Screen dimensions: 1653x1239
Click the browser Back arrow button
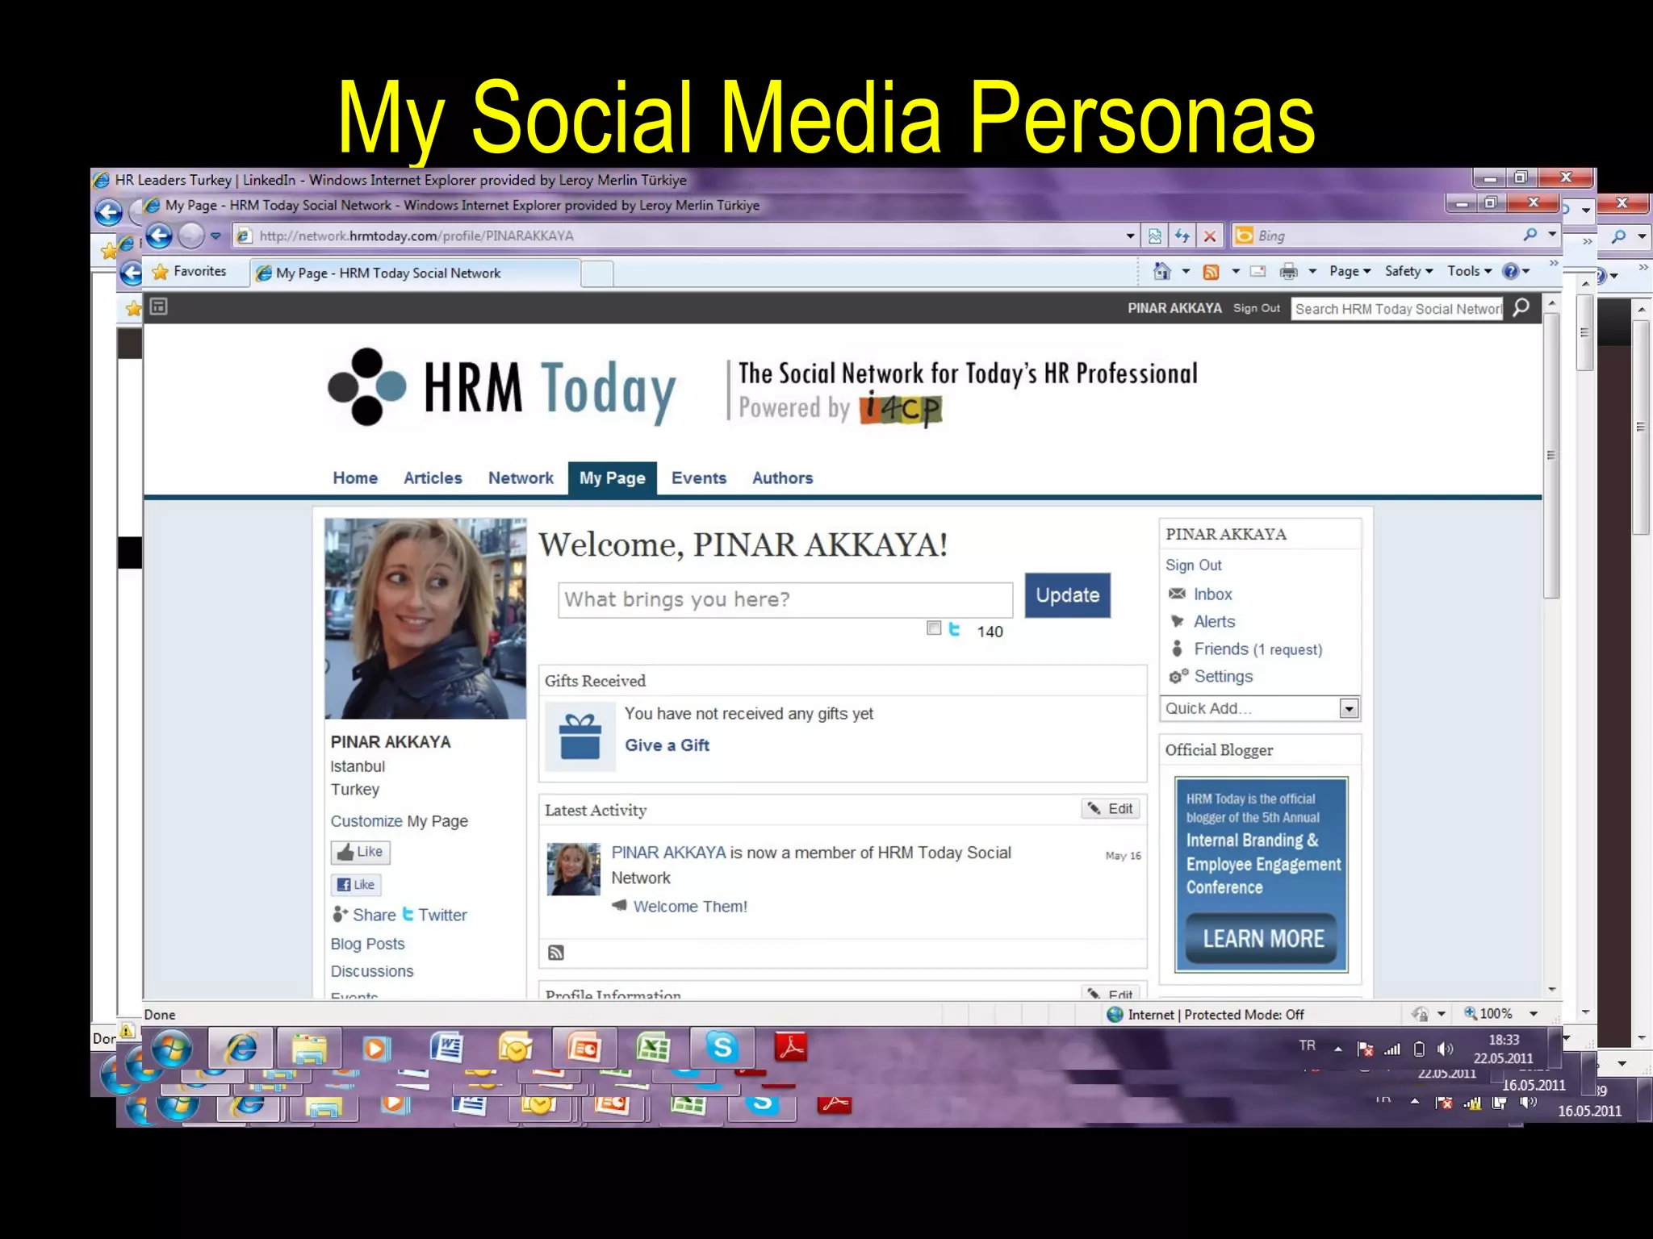(x=160, y=236)
